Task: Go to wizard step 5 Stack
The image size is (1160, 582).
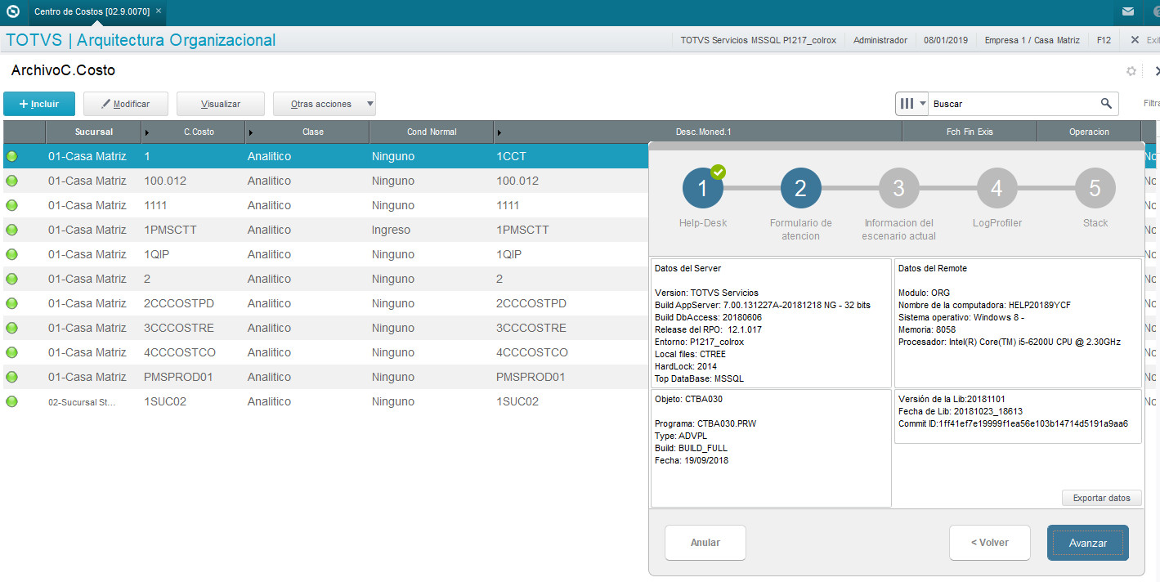Action: pyautogui.click(x=1095, y=188)
